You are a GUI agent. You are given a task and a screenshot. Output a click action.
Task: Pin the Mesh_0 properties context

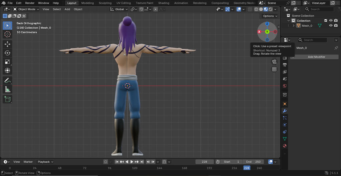336,48
